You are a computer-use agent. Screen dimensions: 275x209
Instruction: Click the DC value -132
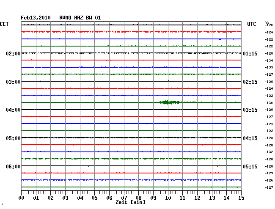click(x=269, y=152)
